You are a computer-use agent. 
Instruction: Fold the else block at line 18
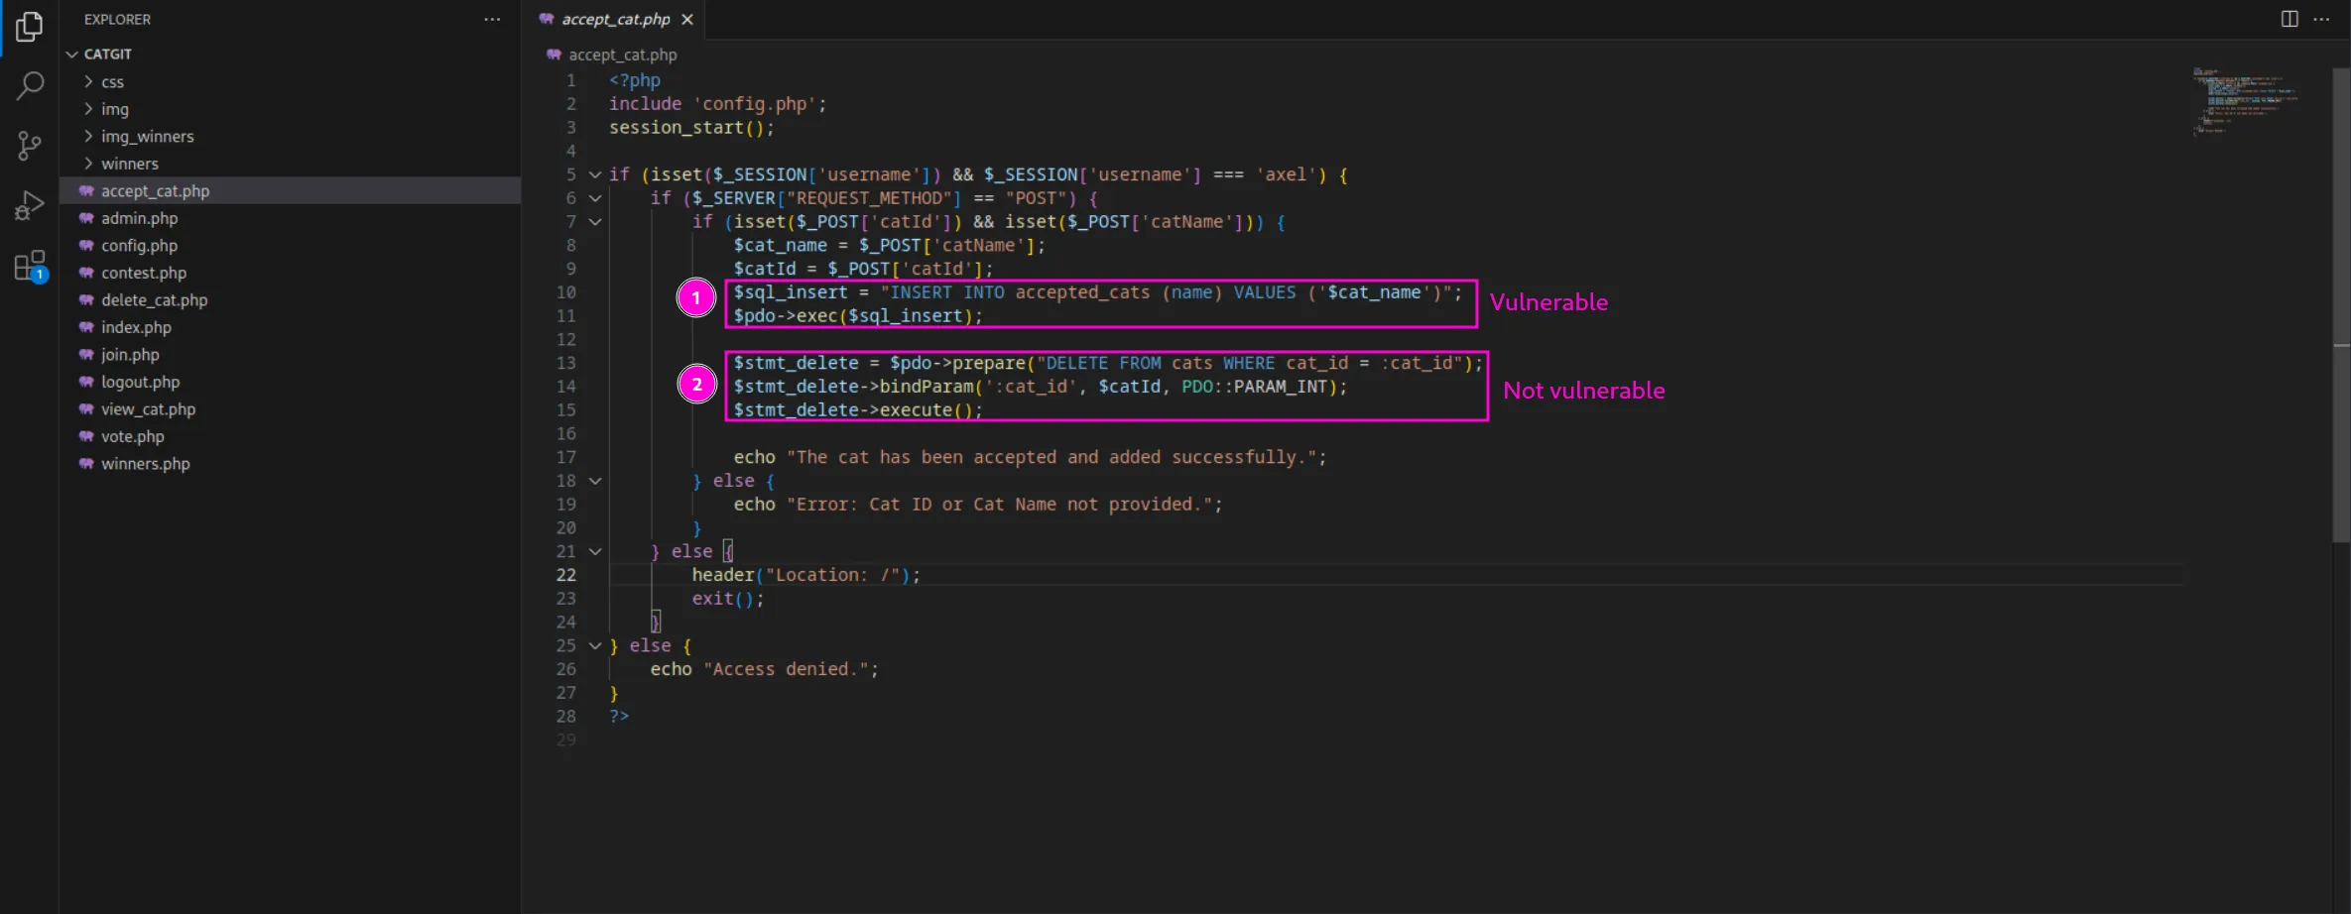coord(595,481)
